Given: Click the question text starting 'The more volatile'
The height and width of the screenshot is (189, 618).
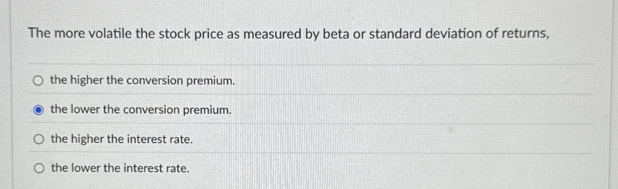Looking at the screenshot, I should (x=288, y=34).
